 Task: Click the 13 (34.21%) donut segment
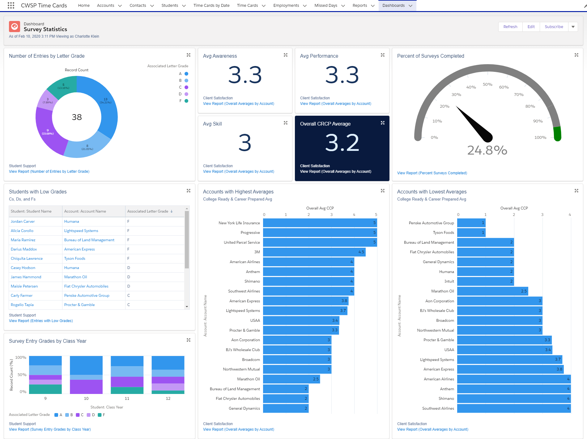[x=106, y=105]
